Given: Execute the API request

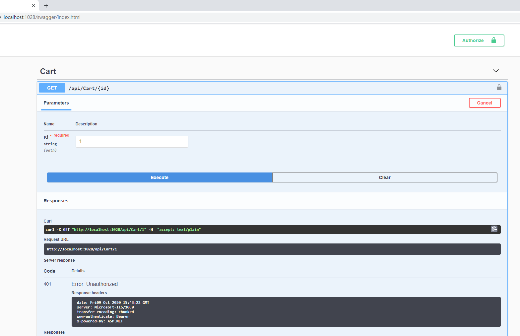Looking at the screenshot, I should tap(160, 177).
